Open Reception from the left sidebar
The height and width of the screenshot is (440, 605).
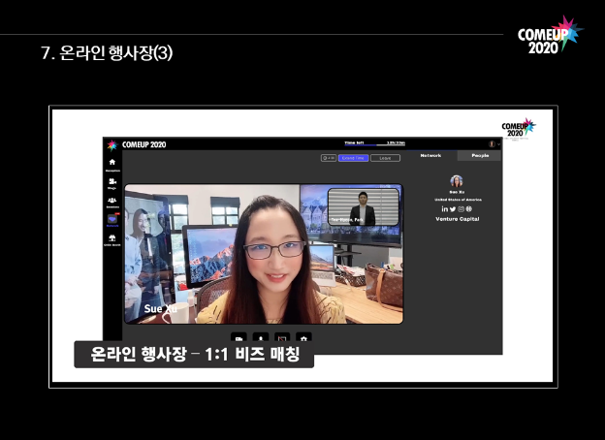pyautogui.click(x=112, y=164)
